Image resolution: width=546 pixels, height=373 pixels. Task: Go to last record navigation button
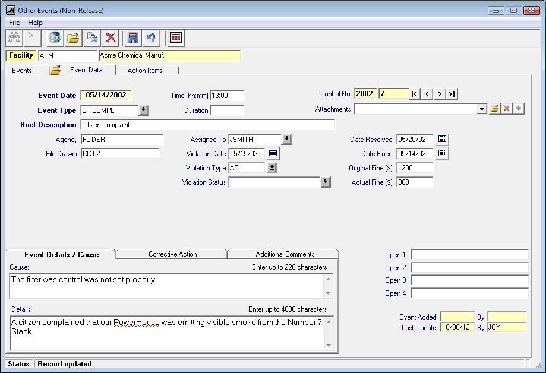point(452,94)
